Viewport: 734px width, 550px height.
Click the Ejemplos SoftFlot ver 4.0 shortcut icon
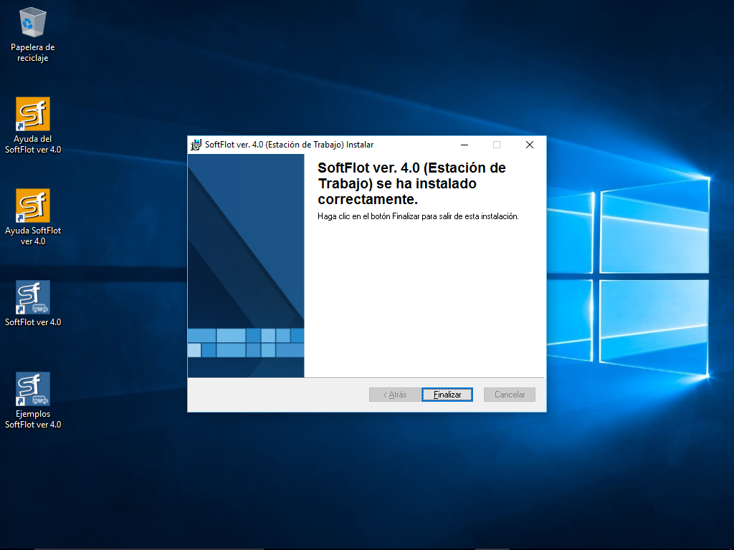click(x=33, y=389)
